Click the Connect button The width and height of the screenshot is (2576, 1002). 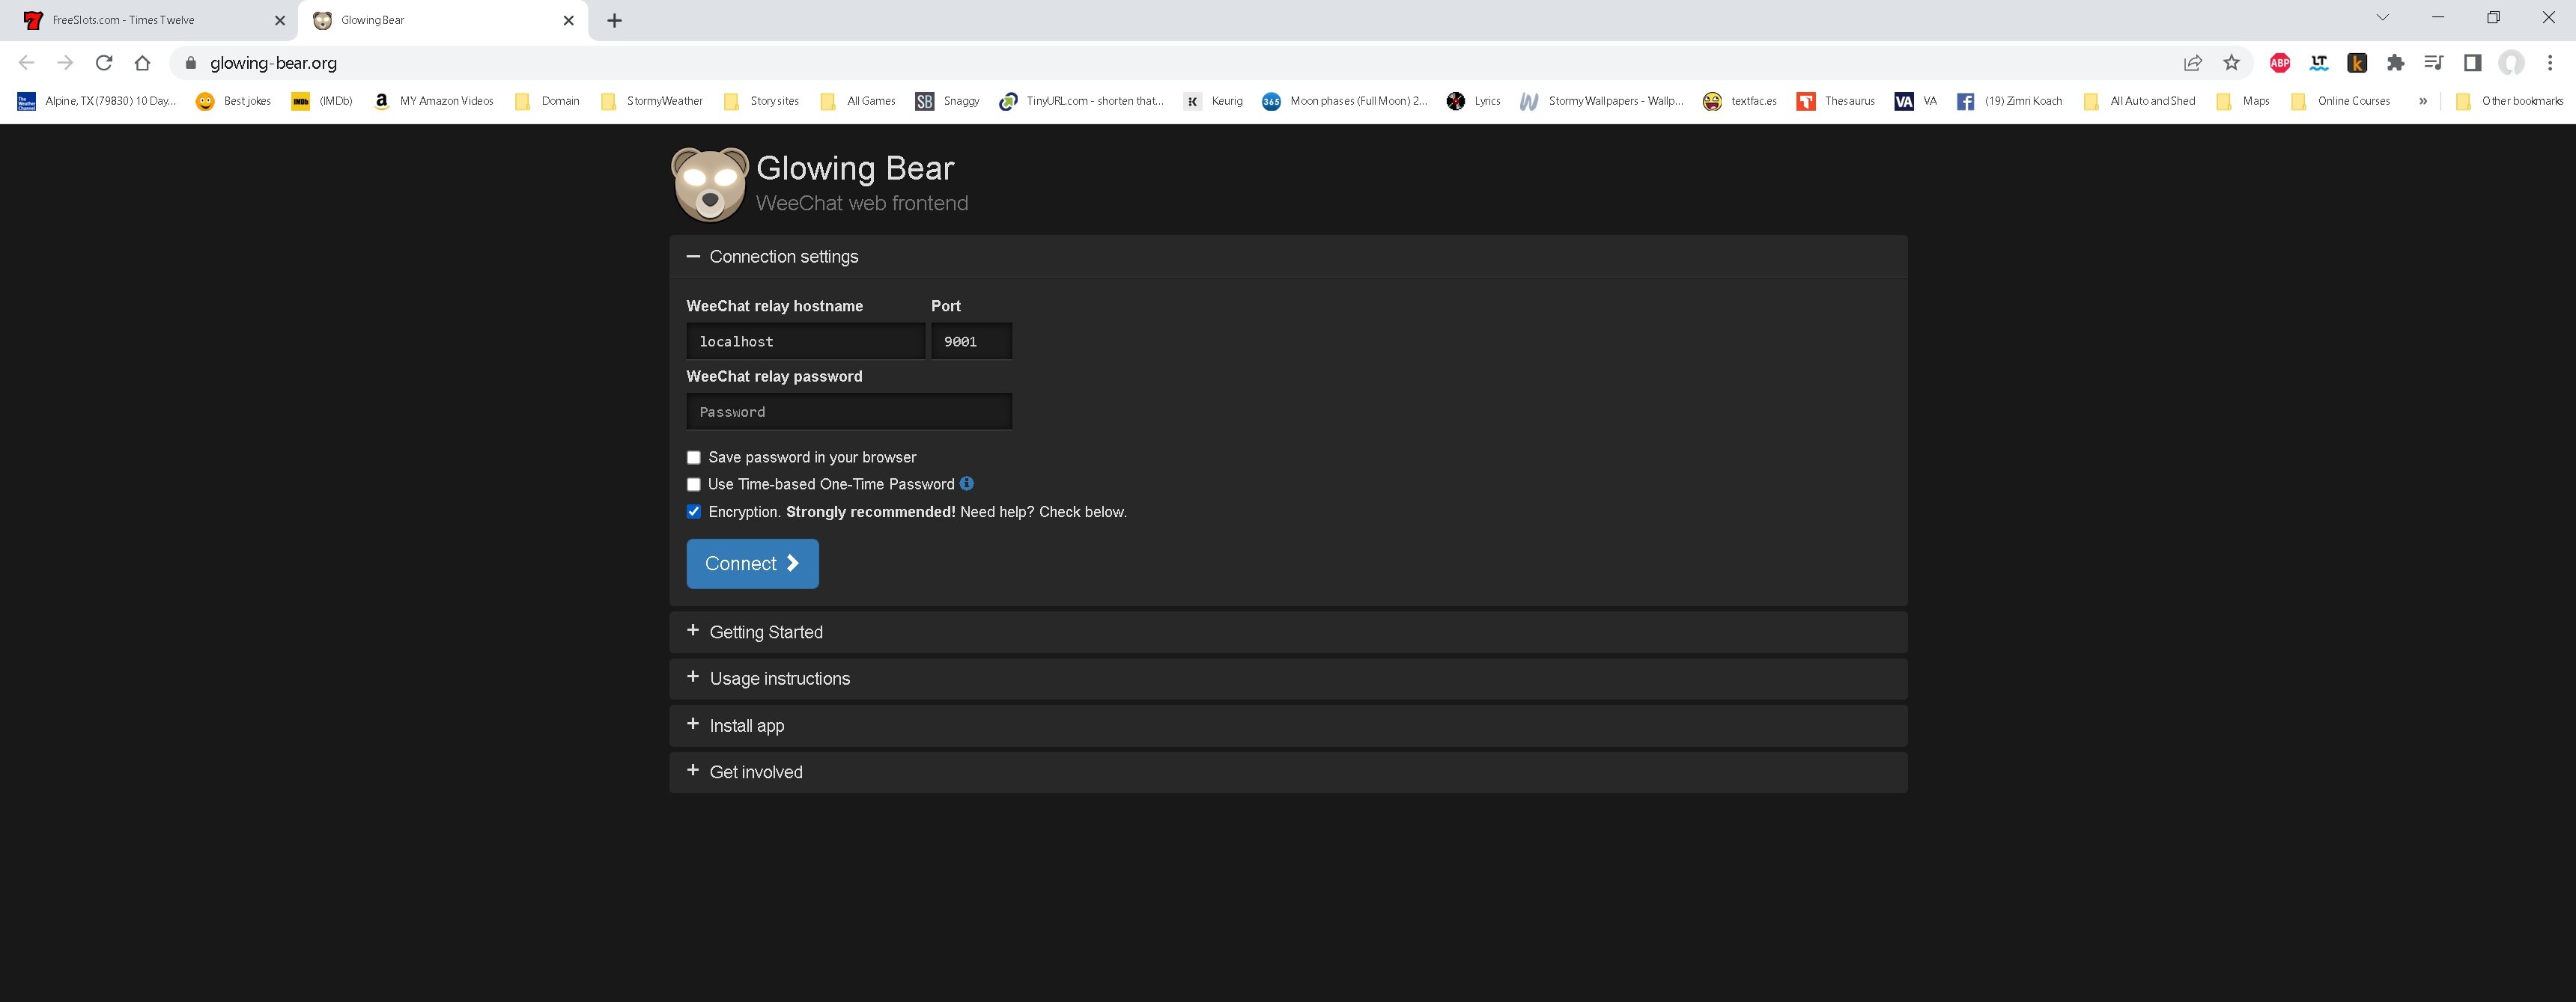pyautogui.click(x=752, y=563)
